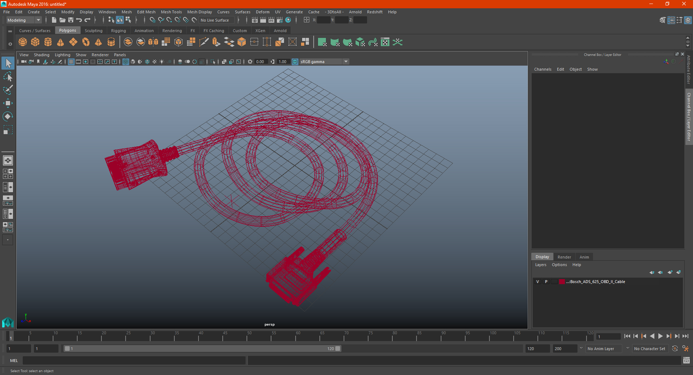This screenshot has width=693, height=375.
Task: Toggle P playback of Bosch cable layer
Action: [546, 282]
